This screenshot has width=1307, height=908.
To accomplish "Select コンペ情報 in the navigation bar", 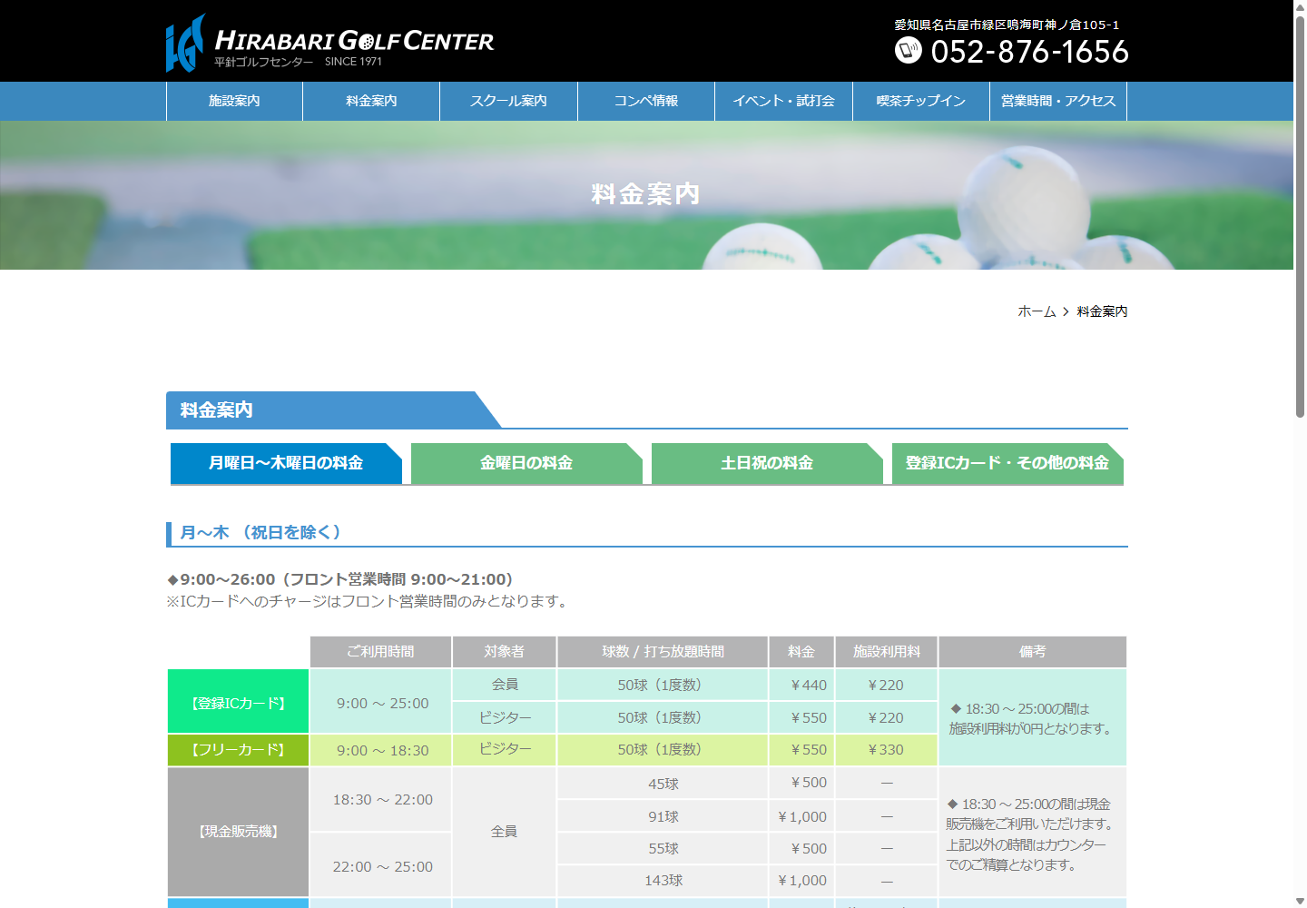I will coord(646,101).
